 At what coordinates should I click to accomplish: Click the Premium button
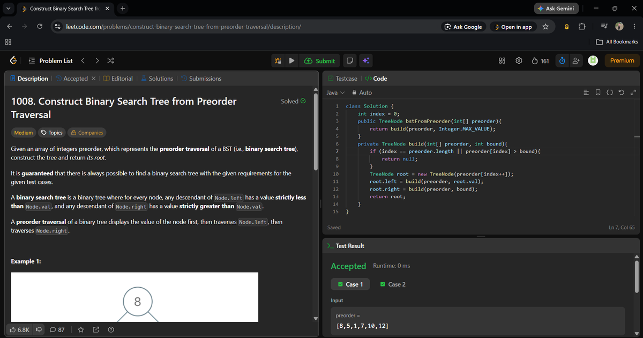click(x=622, y=60)
